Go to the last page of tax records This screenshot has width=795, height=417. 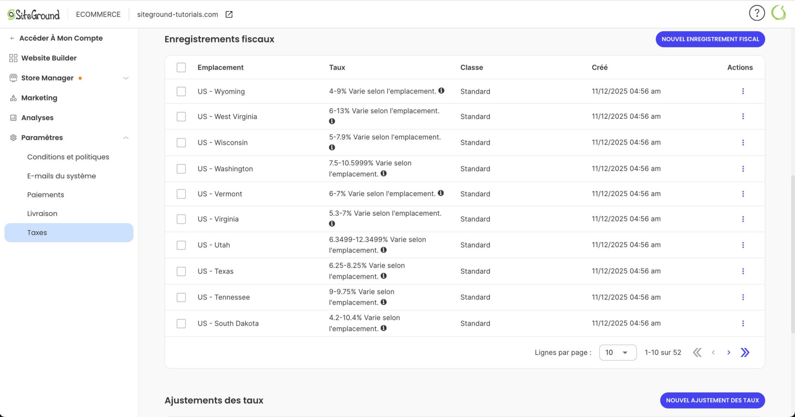point(745,352)
